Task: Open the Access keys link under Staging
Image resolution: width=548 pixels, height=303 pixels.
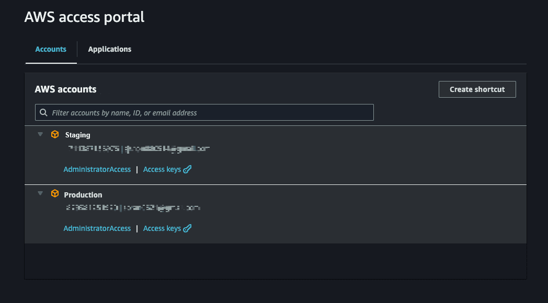Action: tap(162, 169)
